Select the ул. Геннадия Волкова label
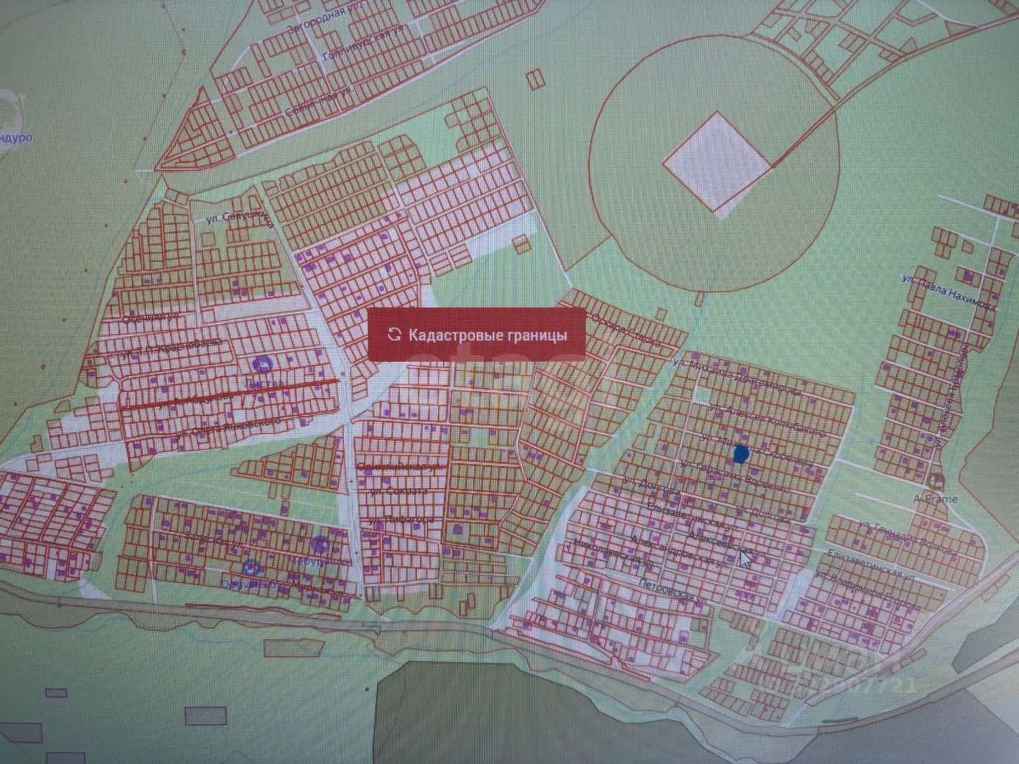 [x=907, y=538]
